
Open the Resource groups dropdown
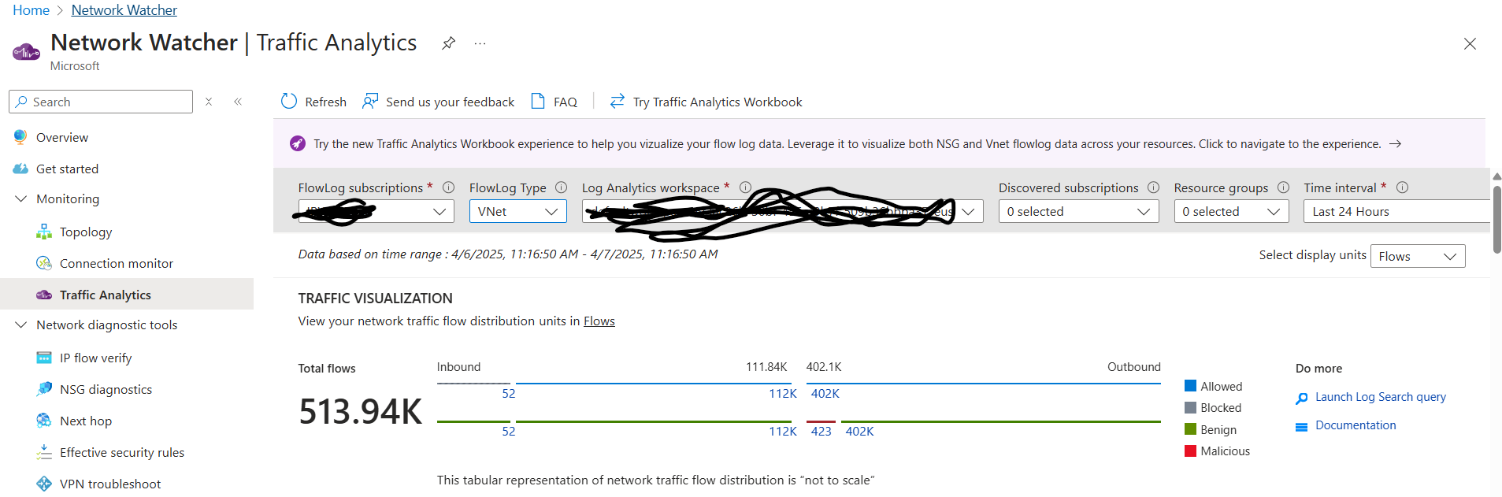tap(1232, 211)
